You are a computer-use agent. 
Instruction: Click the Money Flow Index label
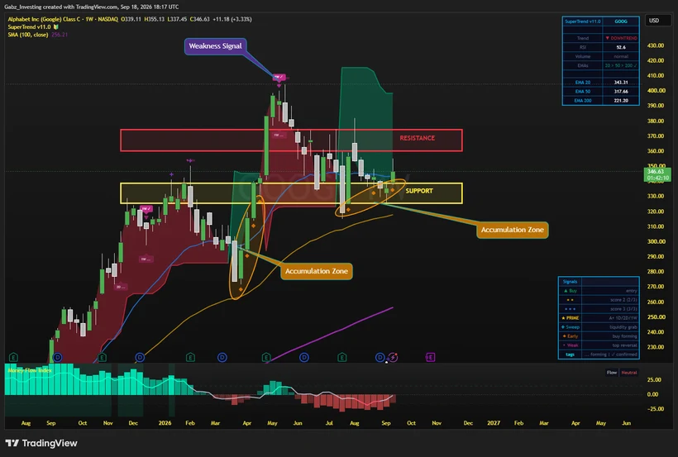[x=30, y=370]
